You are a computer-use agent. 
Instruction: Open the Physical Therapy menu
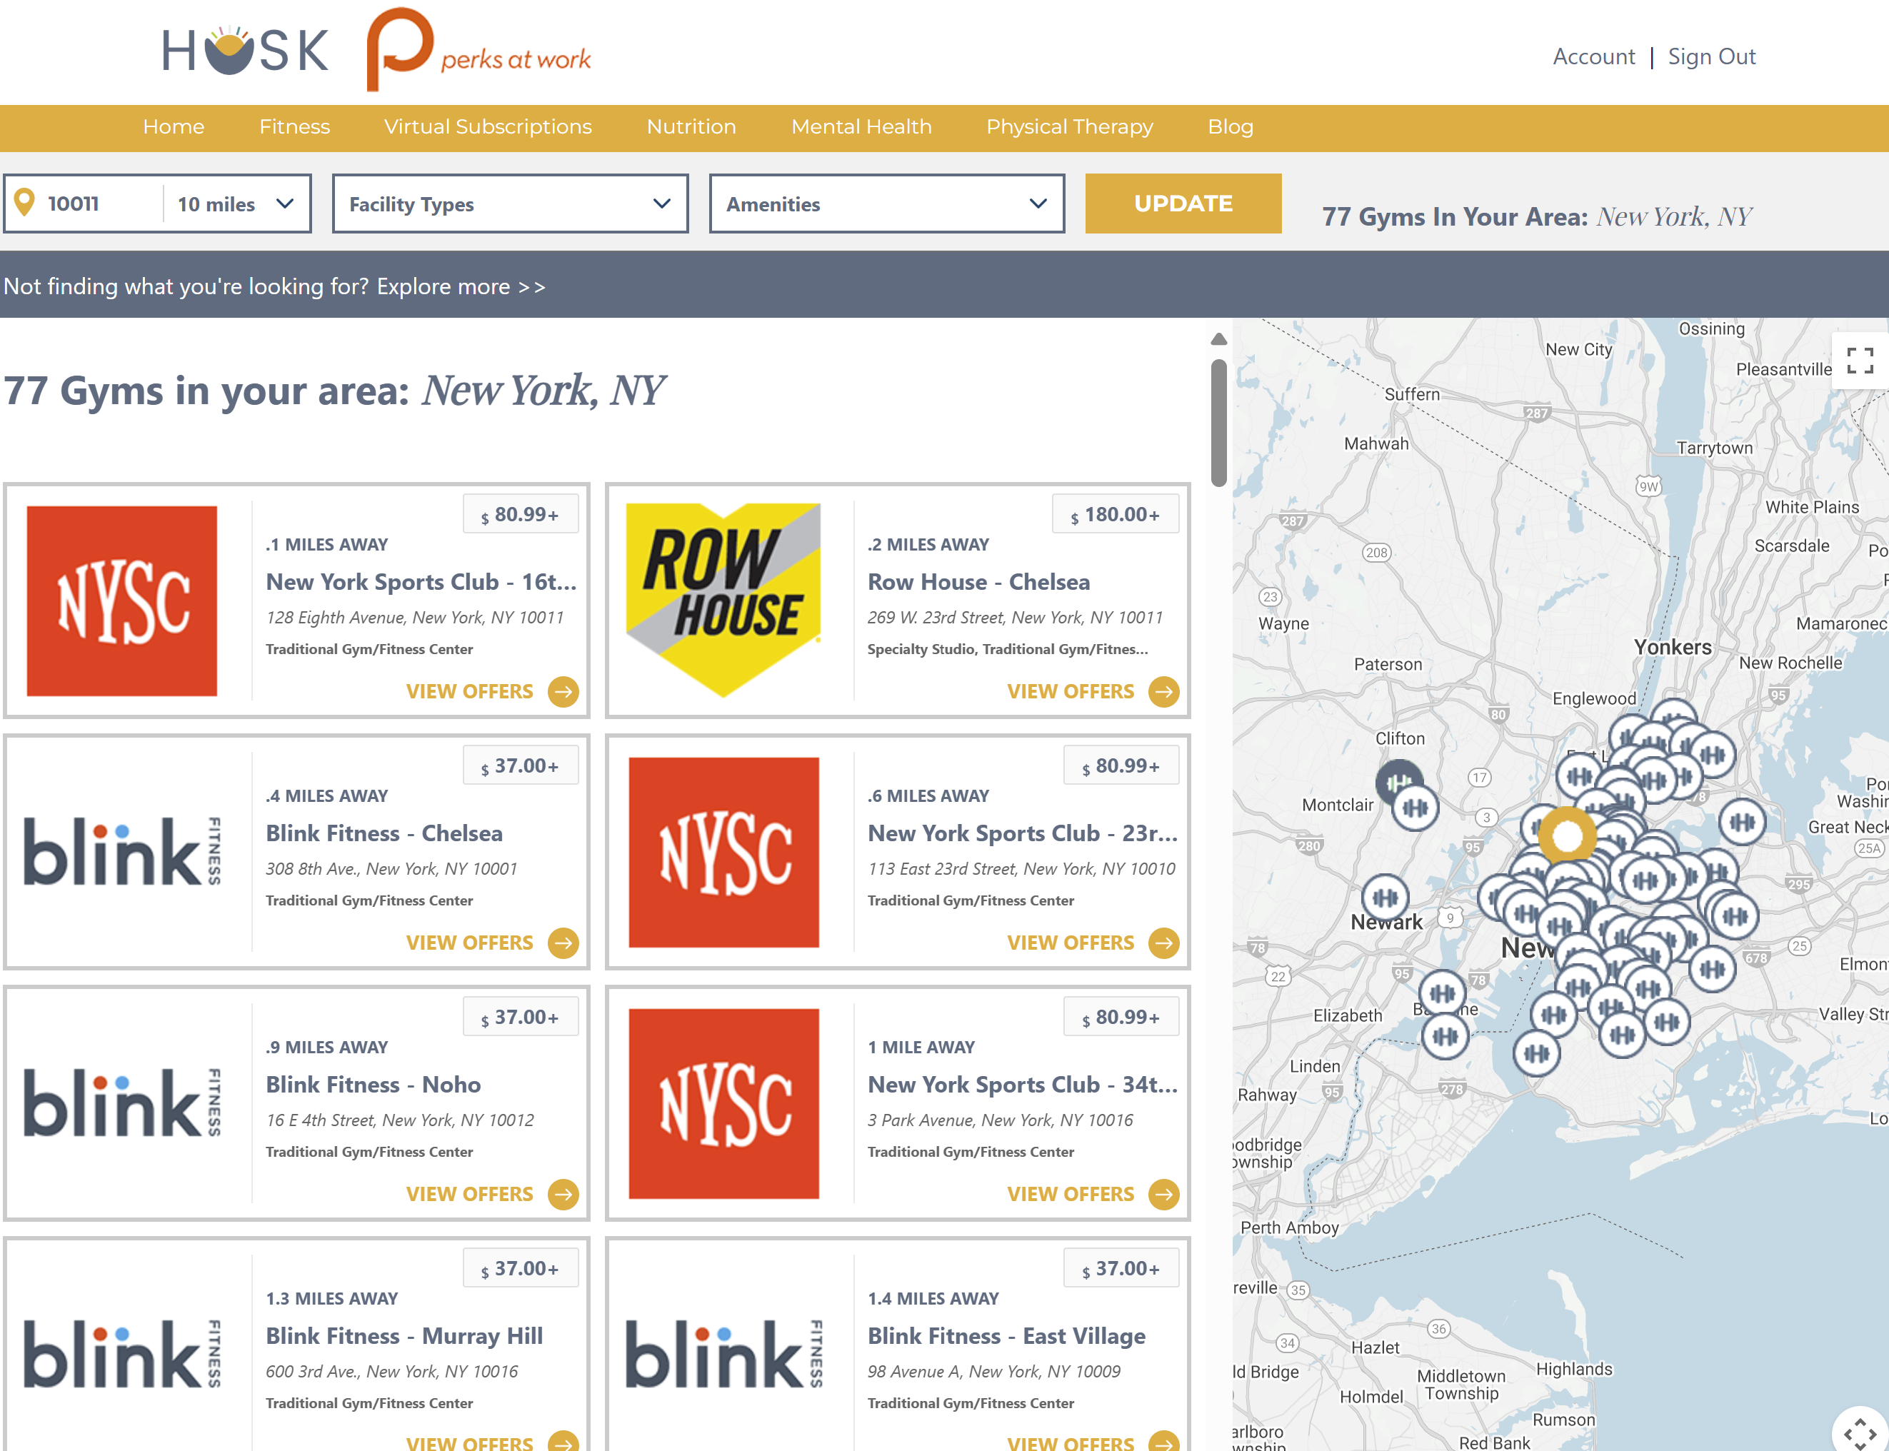(x=1069, y=127)
